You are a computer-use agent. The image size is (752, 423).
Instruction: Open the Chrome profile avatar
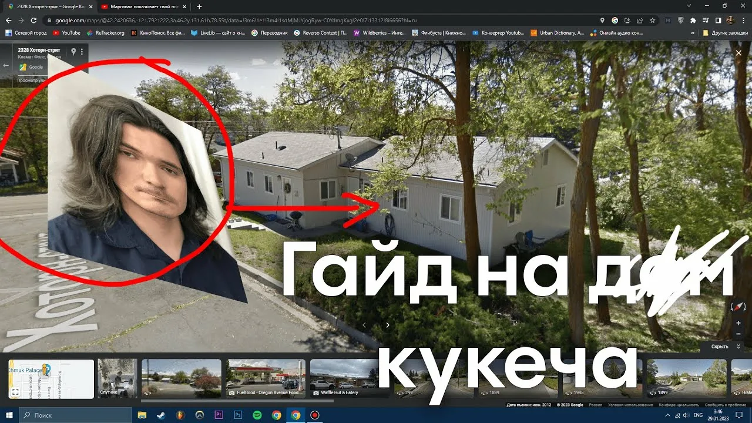[x=730, y=20]
